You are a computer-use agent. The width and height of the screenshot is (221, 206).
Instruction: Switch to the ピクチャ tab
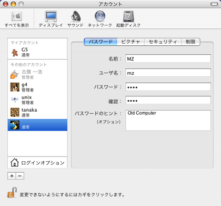(130, 42)
